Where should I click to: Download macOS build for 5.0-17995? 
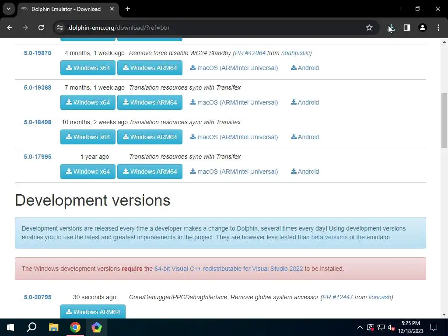[234, 171]
